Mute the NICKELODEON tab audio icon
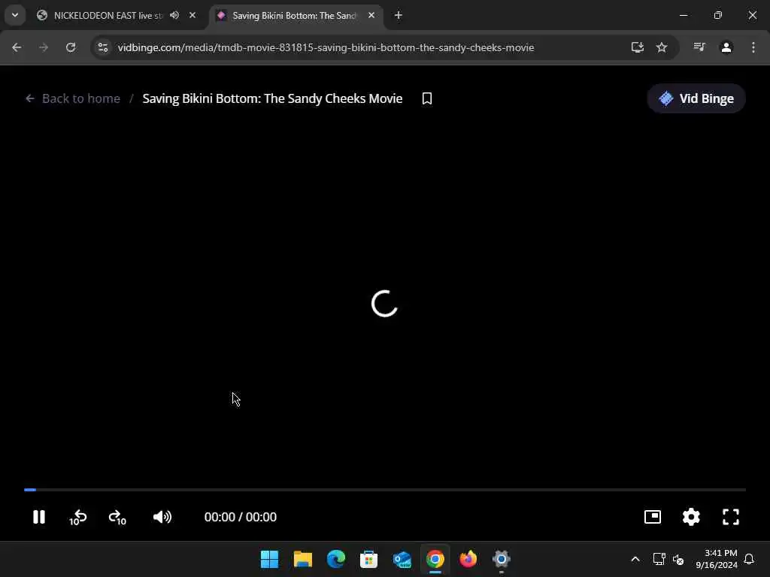The image size is (770, 577). (174, 15)
